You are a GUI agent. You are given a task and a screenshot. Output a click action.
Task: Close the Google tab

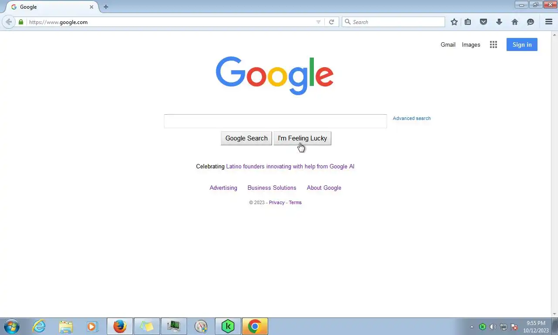click(92, 7)
